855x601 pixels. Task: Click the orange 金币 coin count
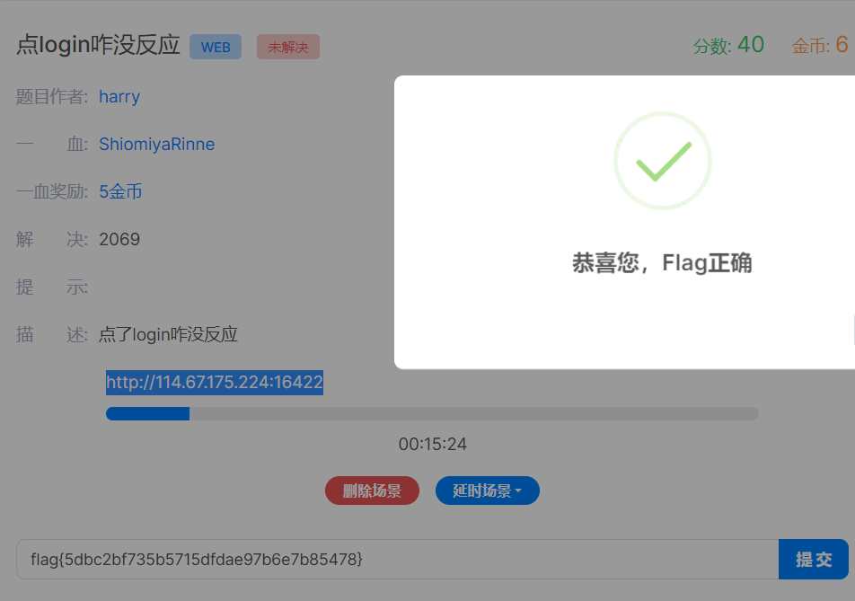[x=819, y=45]
